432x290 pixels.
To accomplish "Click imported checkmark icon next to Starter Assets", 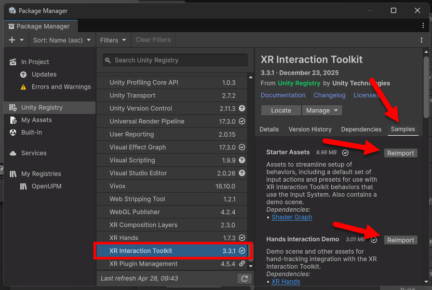I will coord(345,153).
